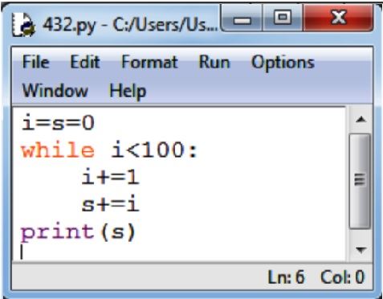Click the while keyword in the code
383x299 pixels.
click(58, 150)
